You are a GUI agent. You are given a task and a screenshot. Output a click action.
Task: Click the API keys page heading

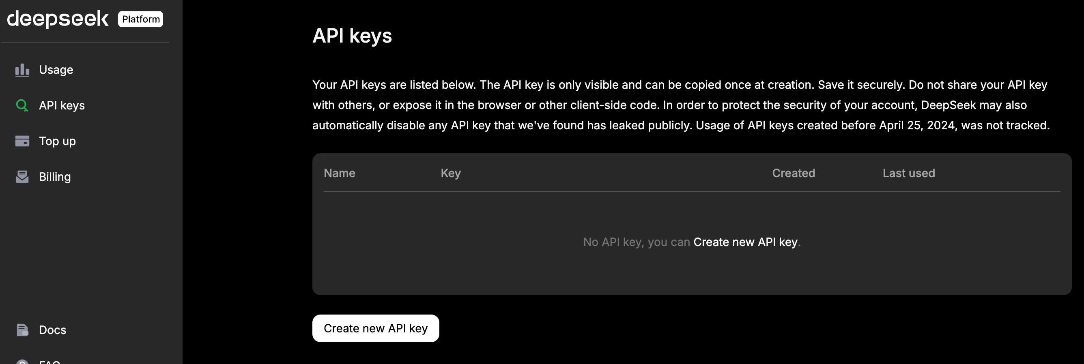(352, 36)
